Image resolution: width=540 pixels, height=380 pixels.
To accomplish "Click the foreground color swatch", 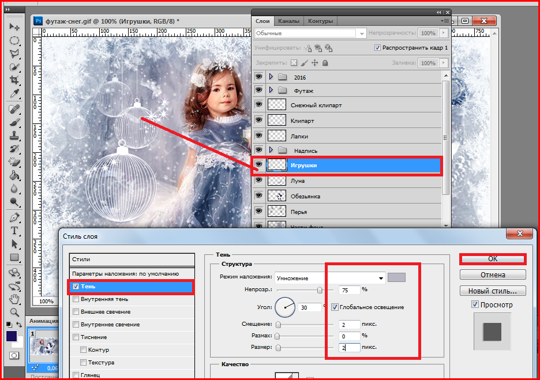I will click(12, 336).
